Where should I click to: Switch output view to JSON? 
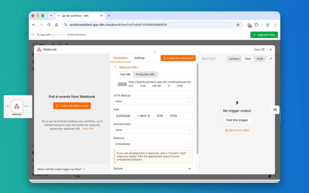click(x=259, y=59)
